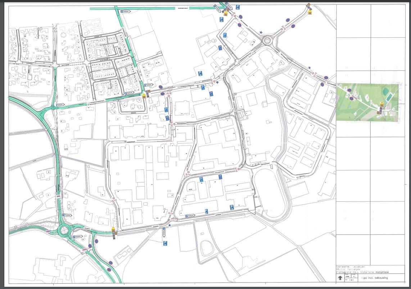Select the yellow barrier east of the southwest roundabout
Viewport: 411px width, 289px height.
tap(114, 229)
